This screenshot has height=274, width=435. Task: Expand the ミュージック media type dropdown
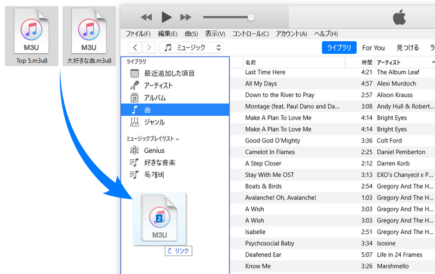pos(193,47)
